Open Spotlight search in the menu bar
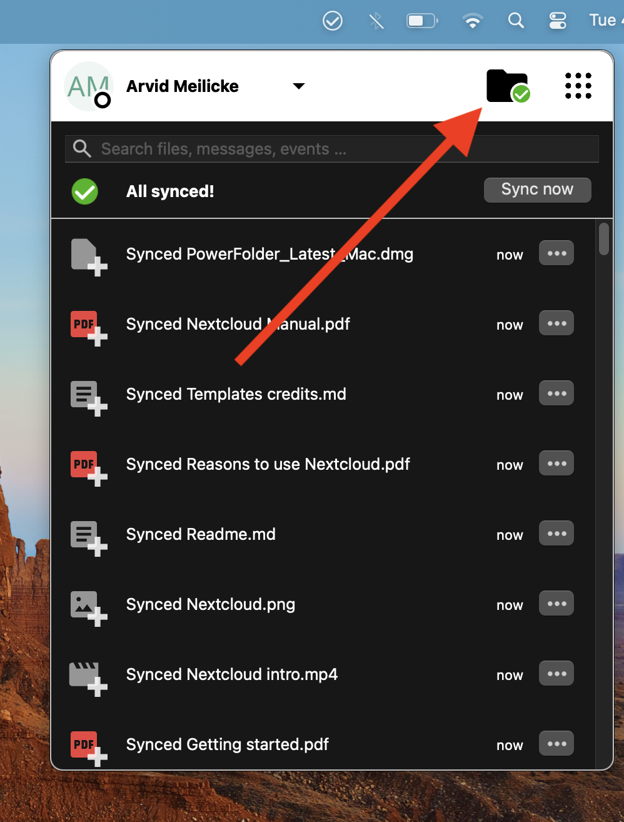 pyautogui.click(x=516, y=21)
